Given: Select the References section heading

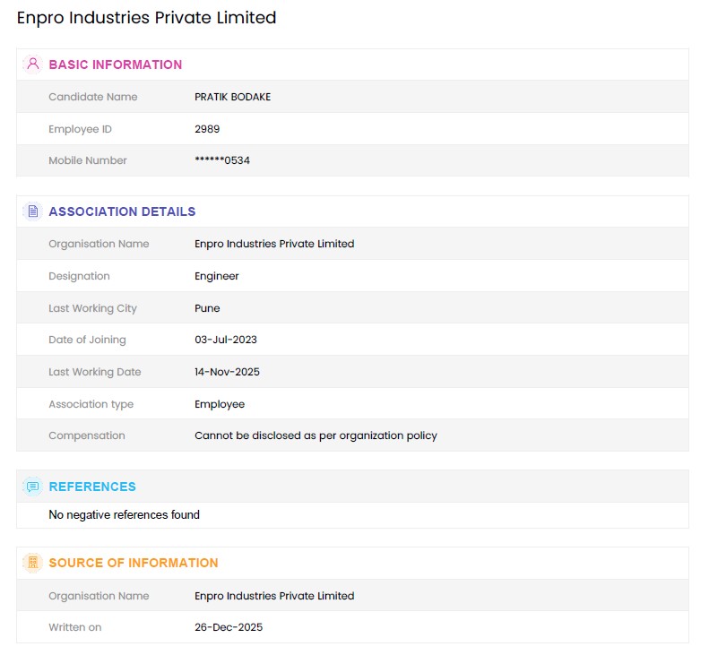Looking at the screenshot, I should point(92,487).
